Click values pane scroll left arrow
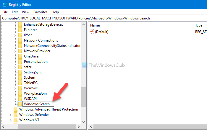This screenshot has width=207, height=130. click(91, 127)
